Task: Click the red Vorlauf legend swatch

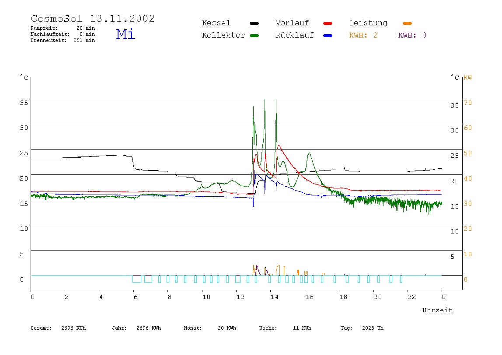Action: point(328,23)
